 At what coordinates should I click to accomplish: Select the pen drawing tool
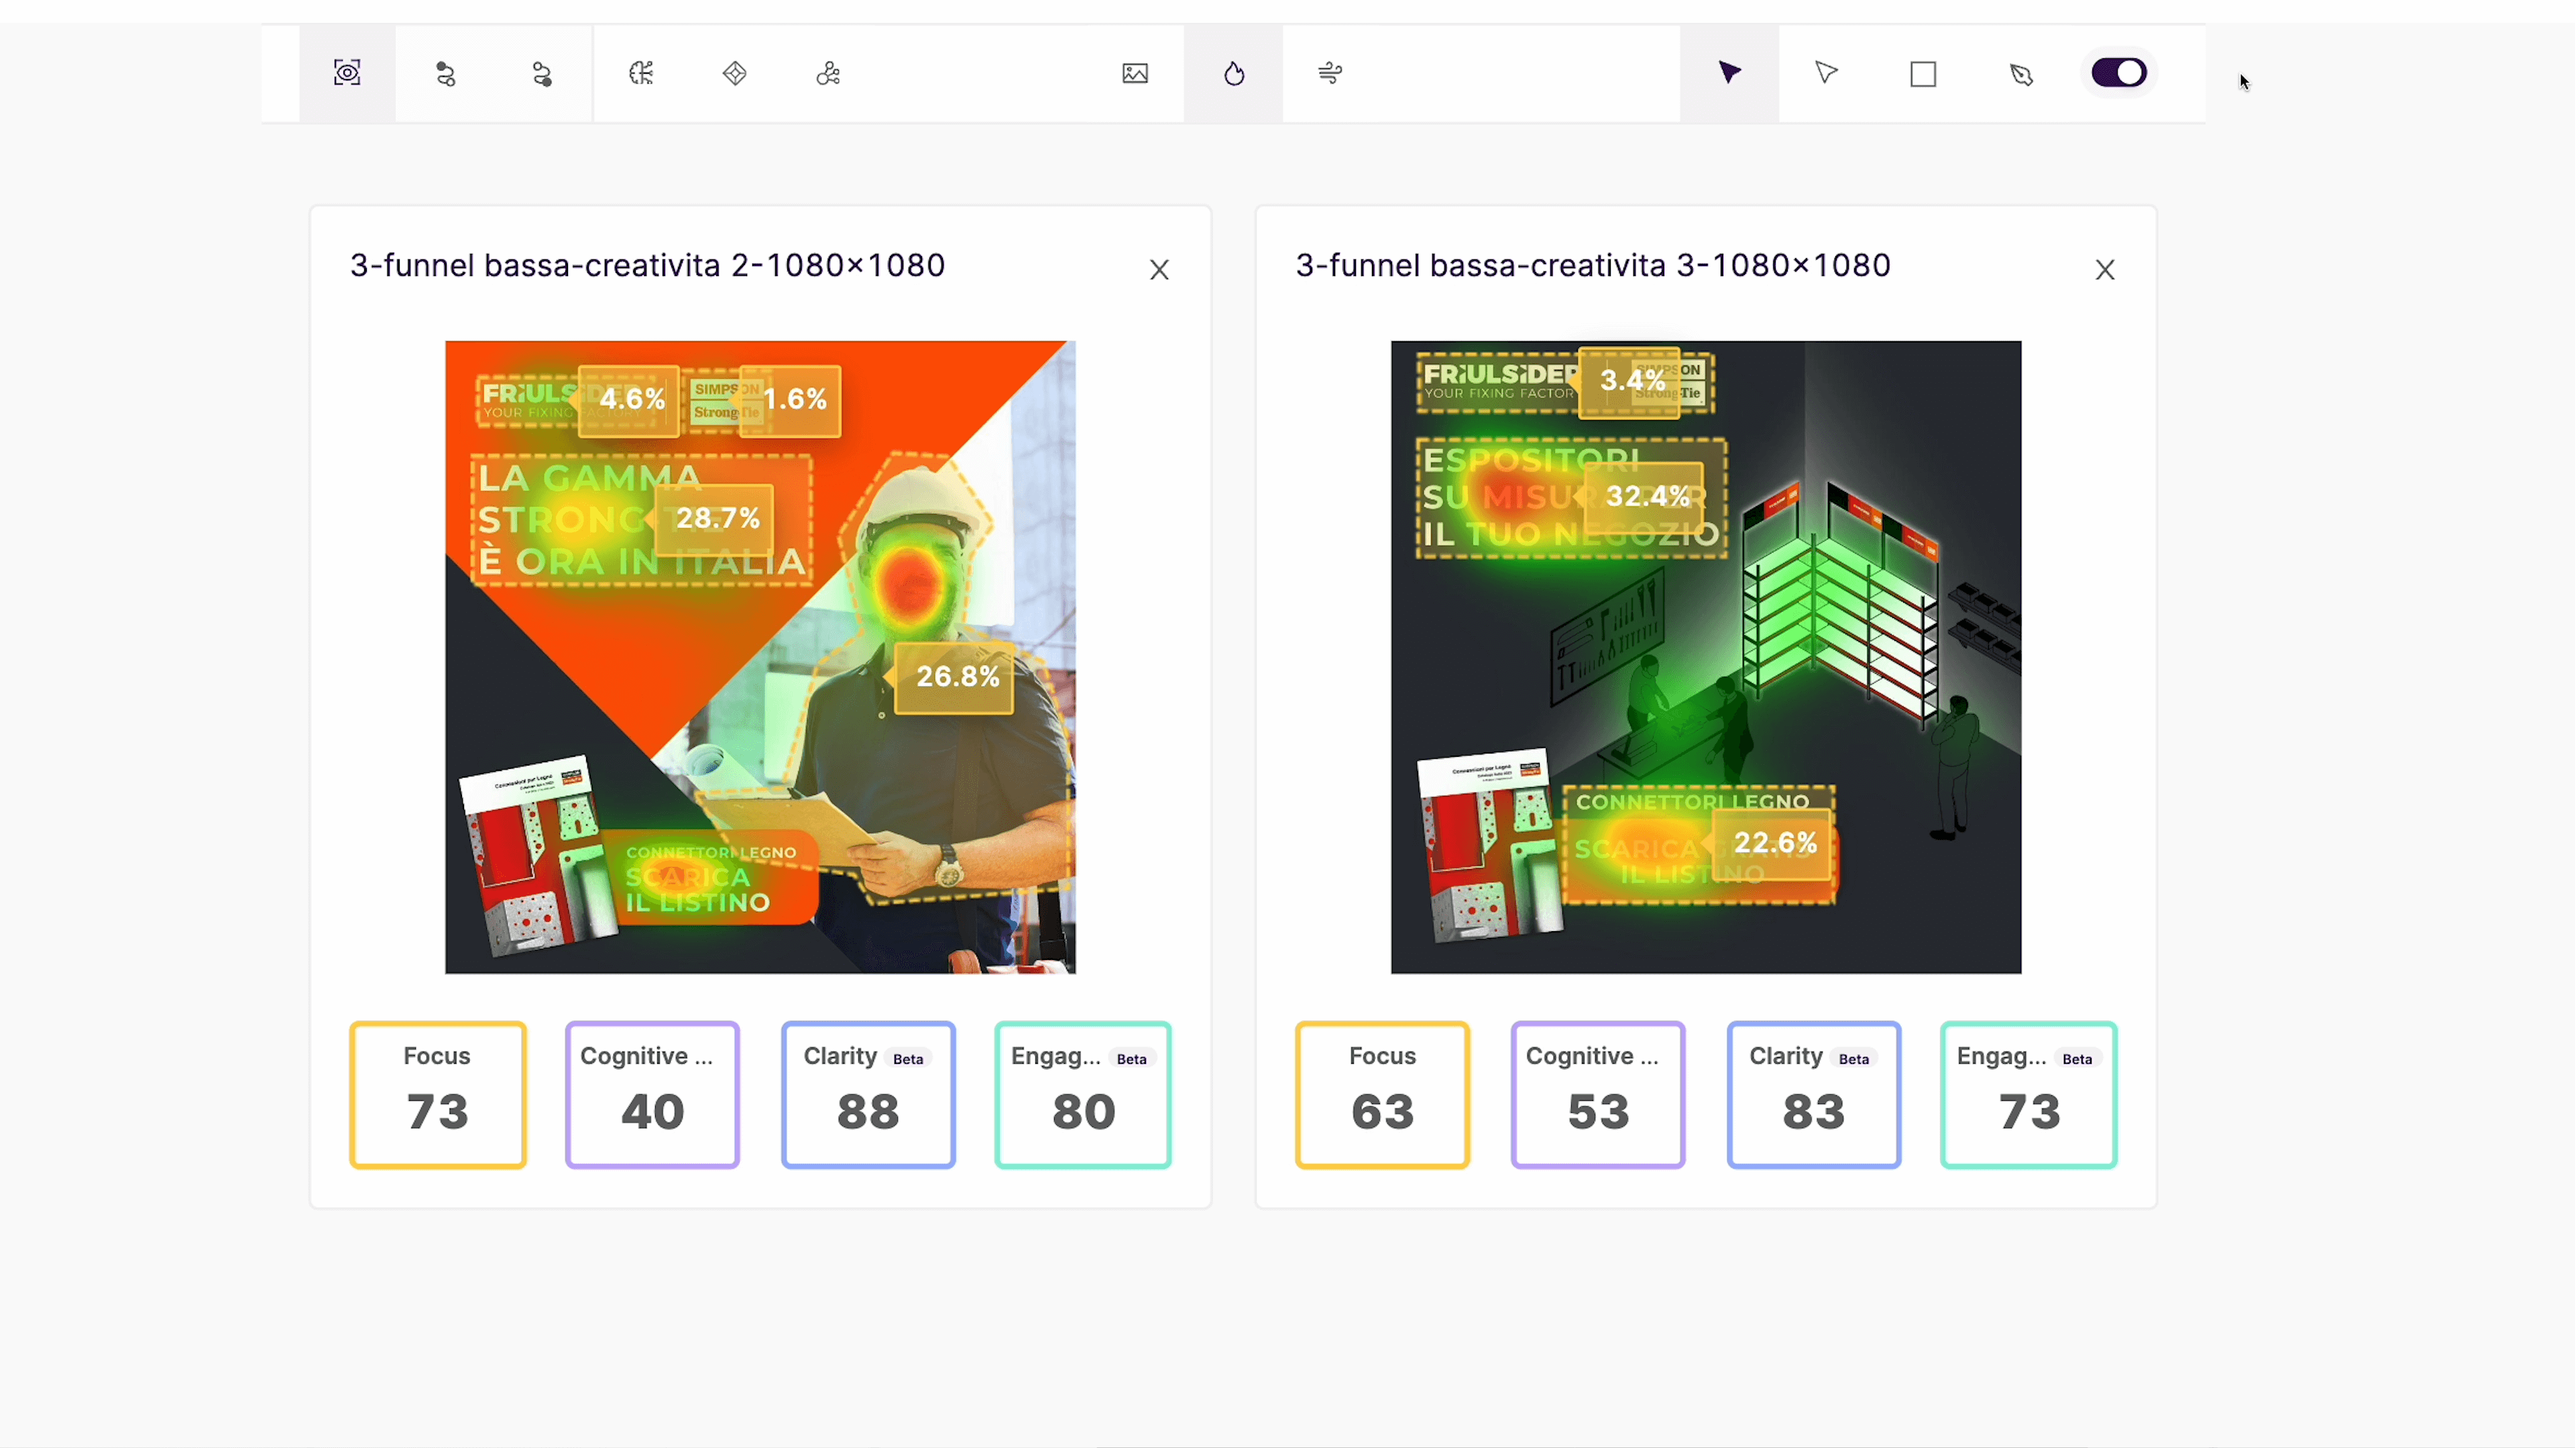coord(2021,74)
